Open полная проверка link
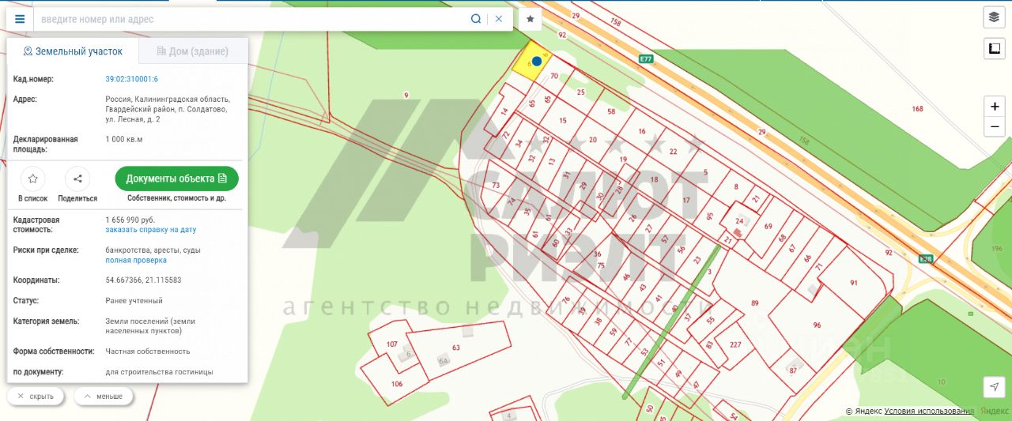 pos(136,260)
